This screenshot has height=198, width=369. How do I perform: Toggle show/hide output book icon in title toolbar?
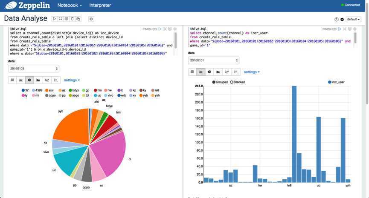pyautogui.click(x=67, y=19)
